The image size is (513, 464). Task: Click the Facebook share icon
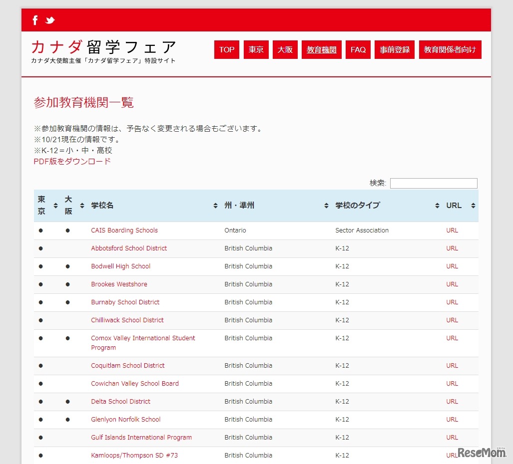point(34,20)
